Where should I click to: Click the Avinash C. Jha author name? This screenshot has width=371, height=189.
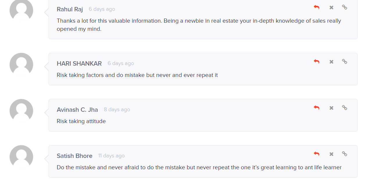point(77,110)
